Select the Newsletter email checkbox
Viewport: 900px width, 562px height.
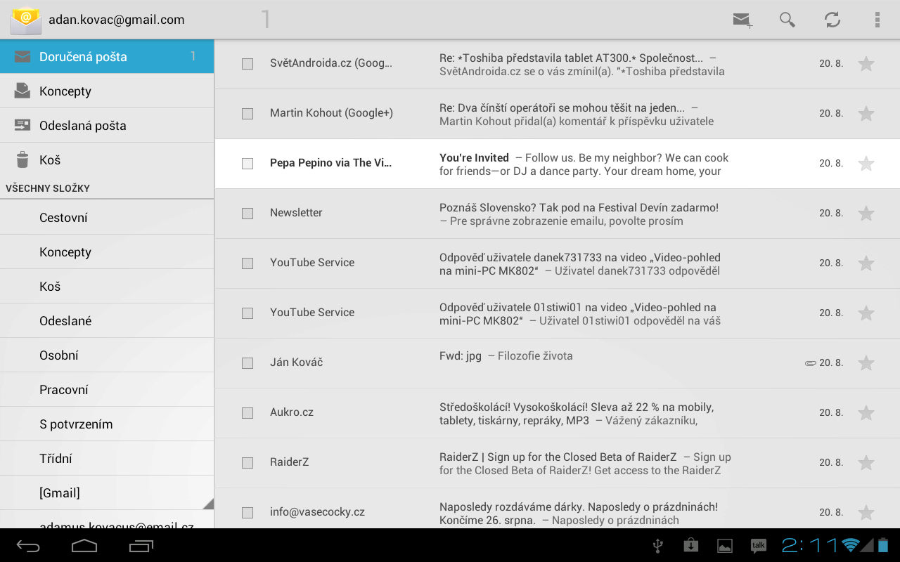click(247, 214)
